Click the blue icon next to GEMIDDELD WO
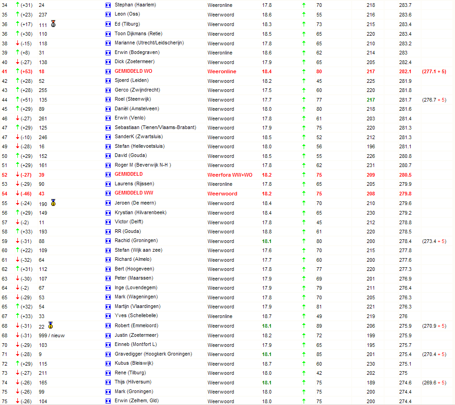This screenshot has height=405, width=455. (x=108, y=71)
